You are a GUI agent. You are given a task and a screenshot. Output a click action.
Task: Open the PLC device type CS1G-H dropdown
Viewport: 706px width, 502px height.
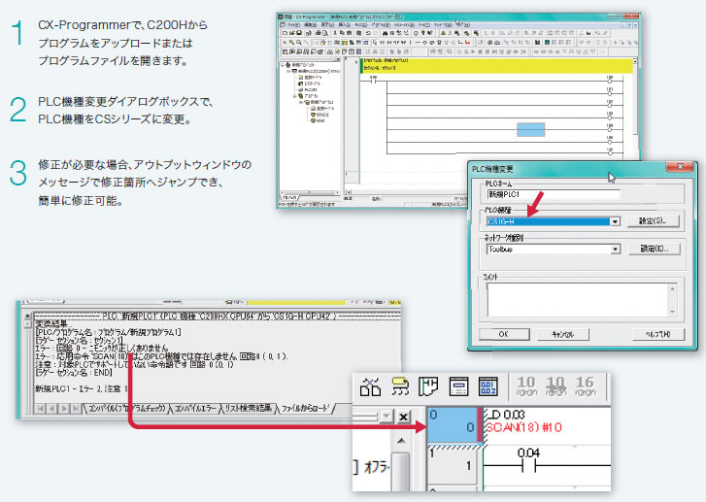615,221
